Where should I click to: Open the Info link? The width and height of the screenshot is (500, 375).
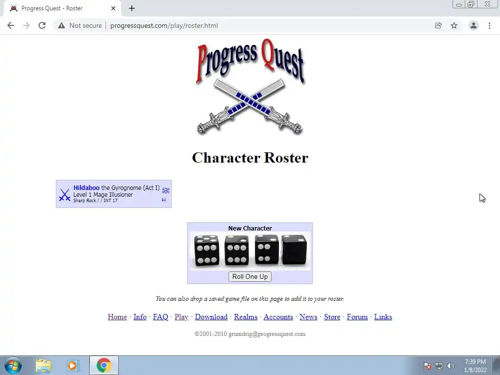click(140, 317)
